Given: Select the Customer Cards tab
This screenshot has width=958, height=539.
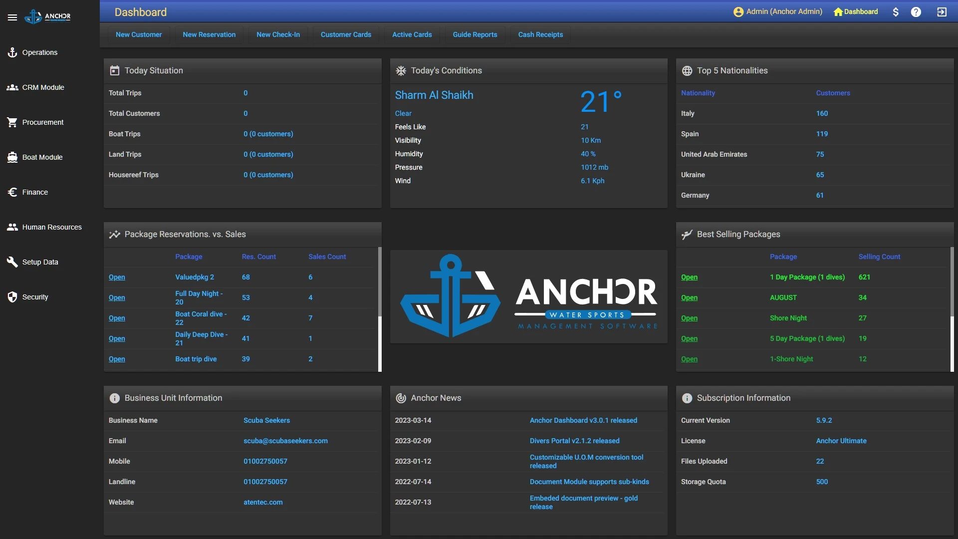Looking at the screenshot, I should (345, 34).
